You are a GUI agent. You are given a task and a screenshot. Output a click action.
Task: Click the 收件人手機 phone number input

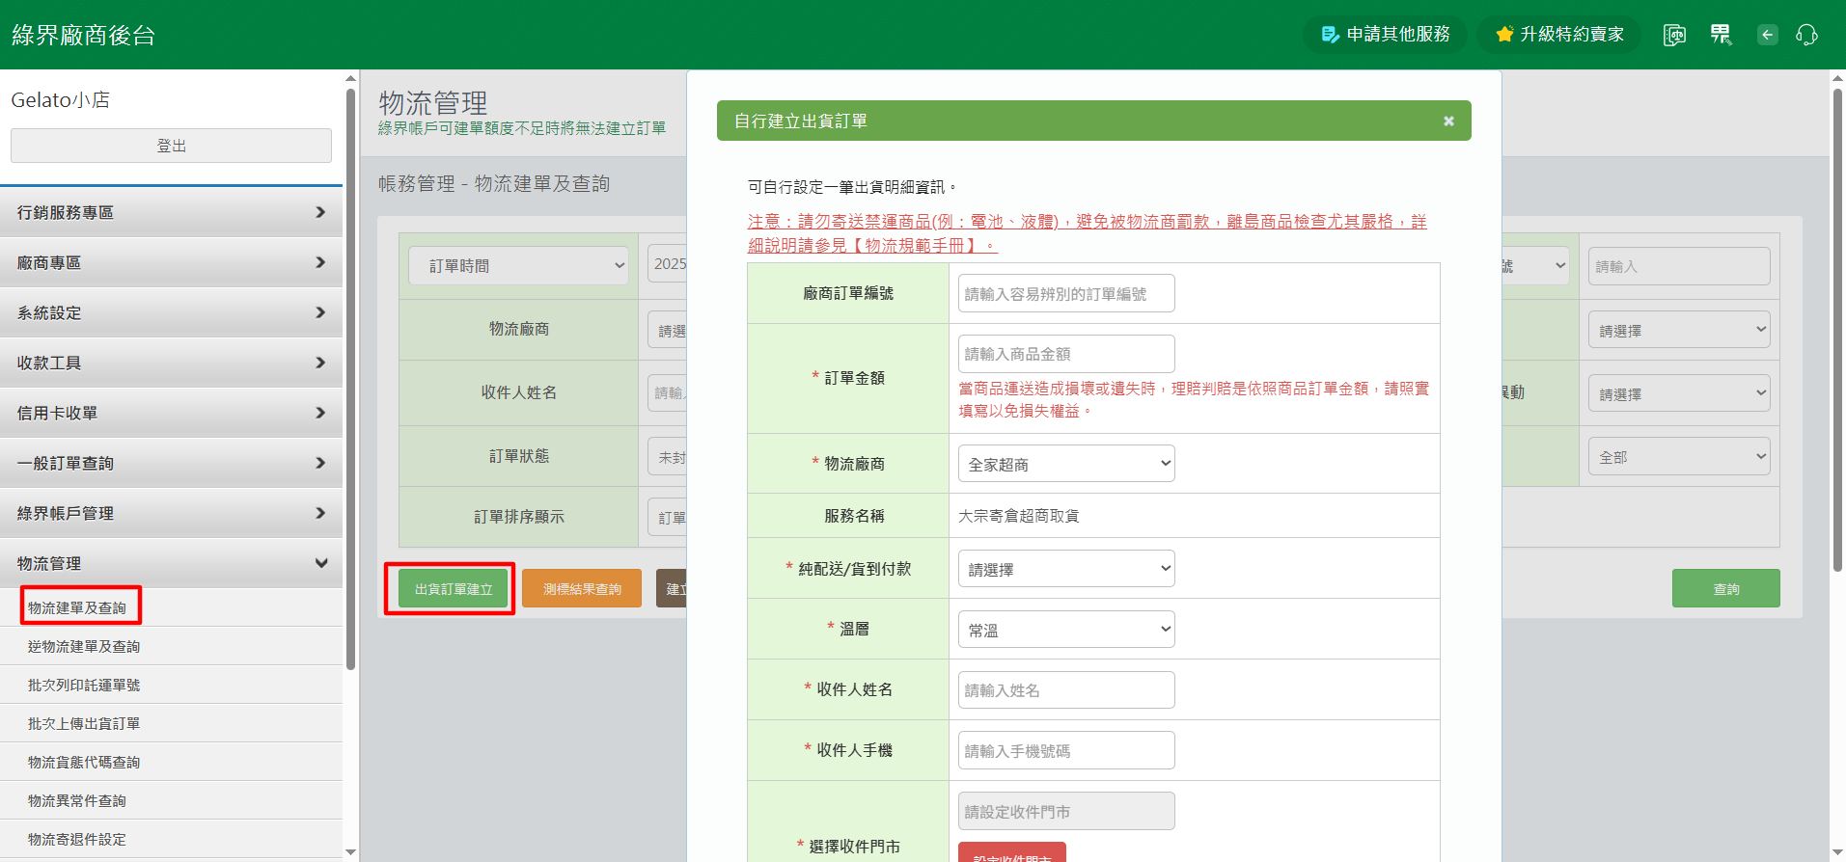click(x=1066, y=750)
